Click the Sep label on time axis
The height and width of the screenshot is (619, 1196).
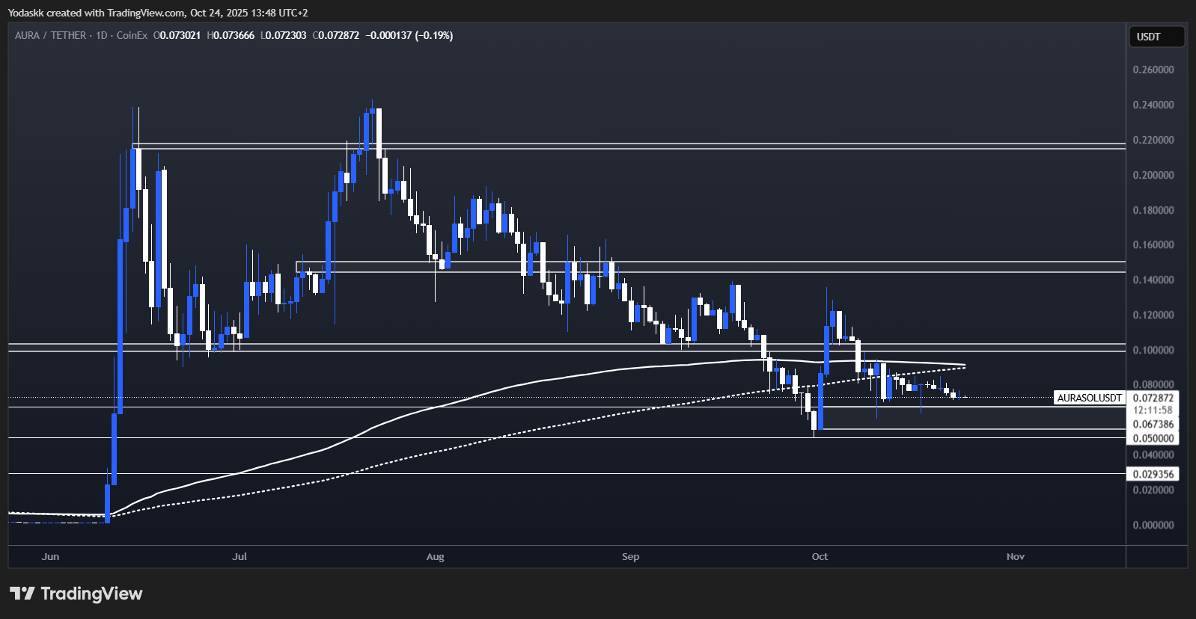point(630,556)
